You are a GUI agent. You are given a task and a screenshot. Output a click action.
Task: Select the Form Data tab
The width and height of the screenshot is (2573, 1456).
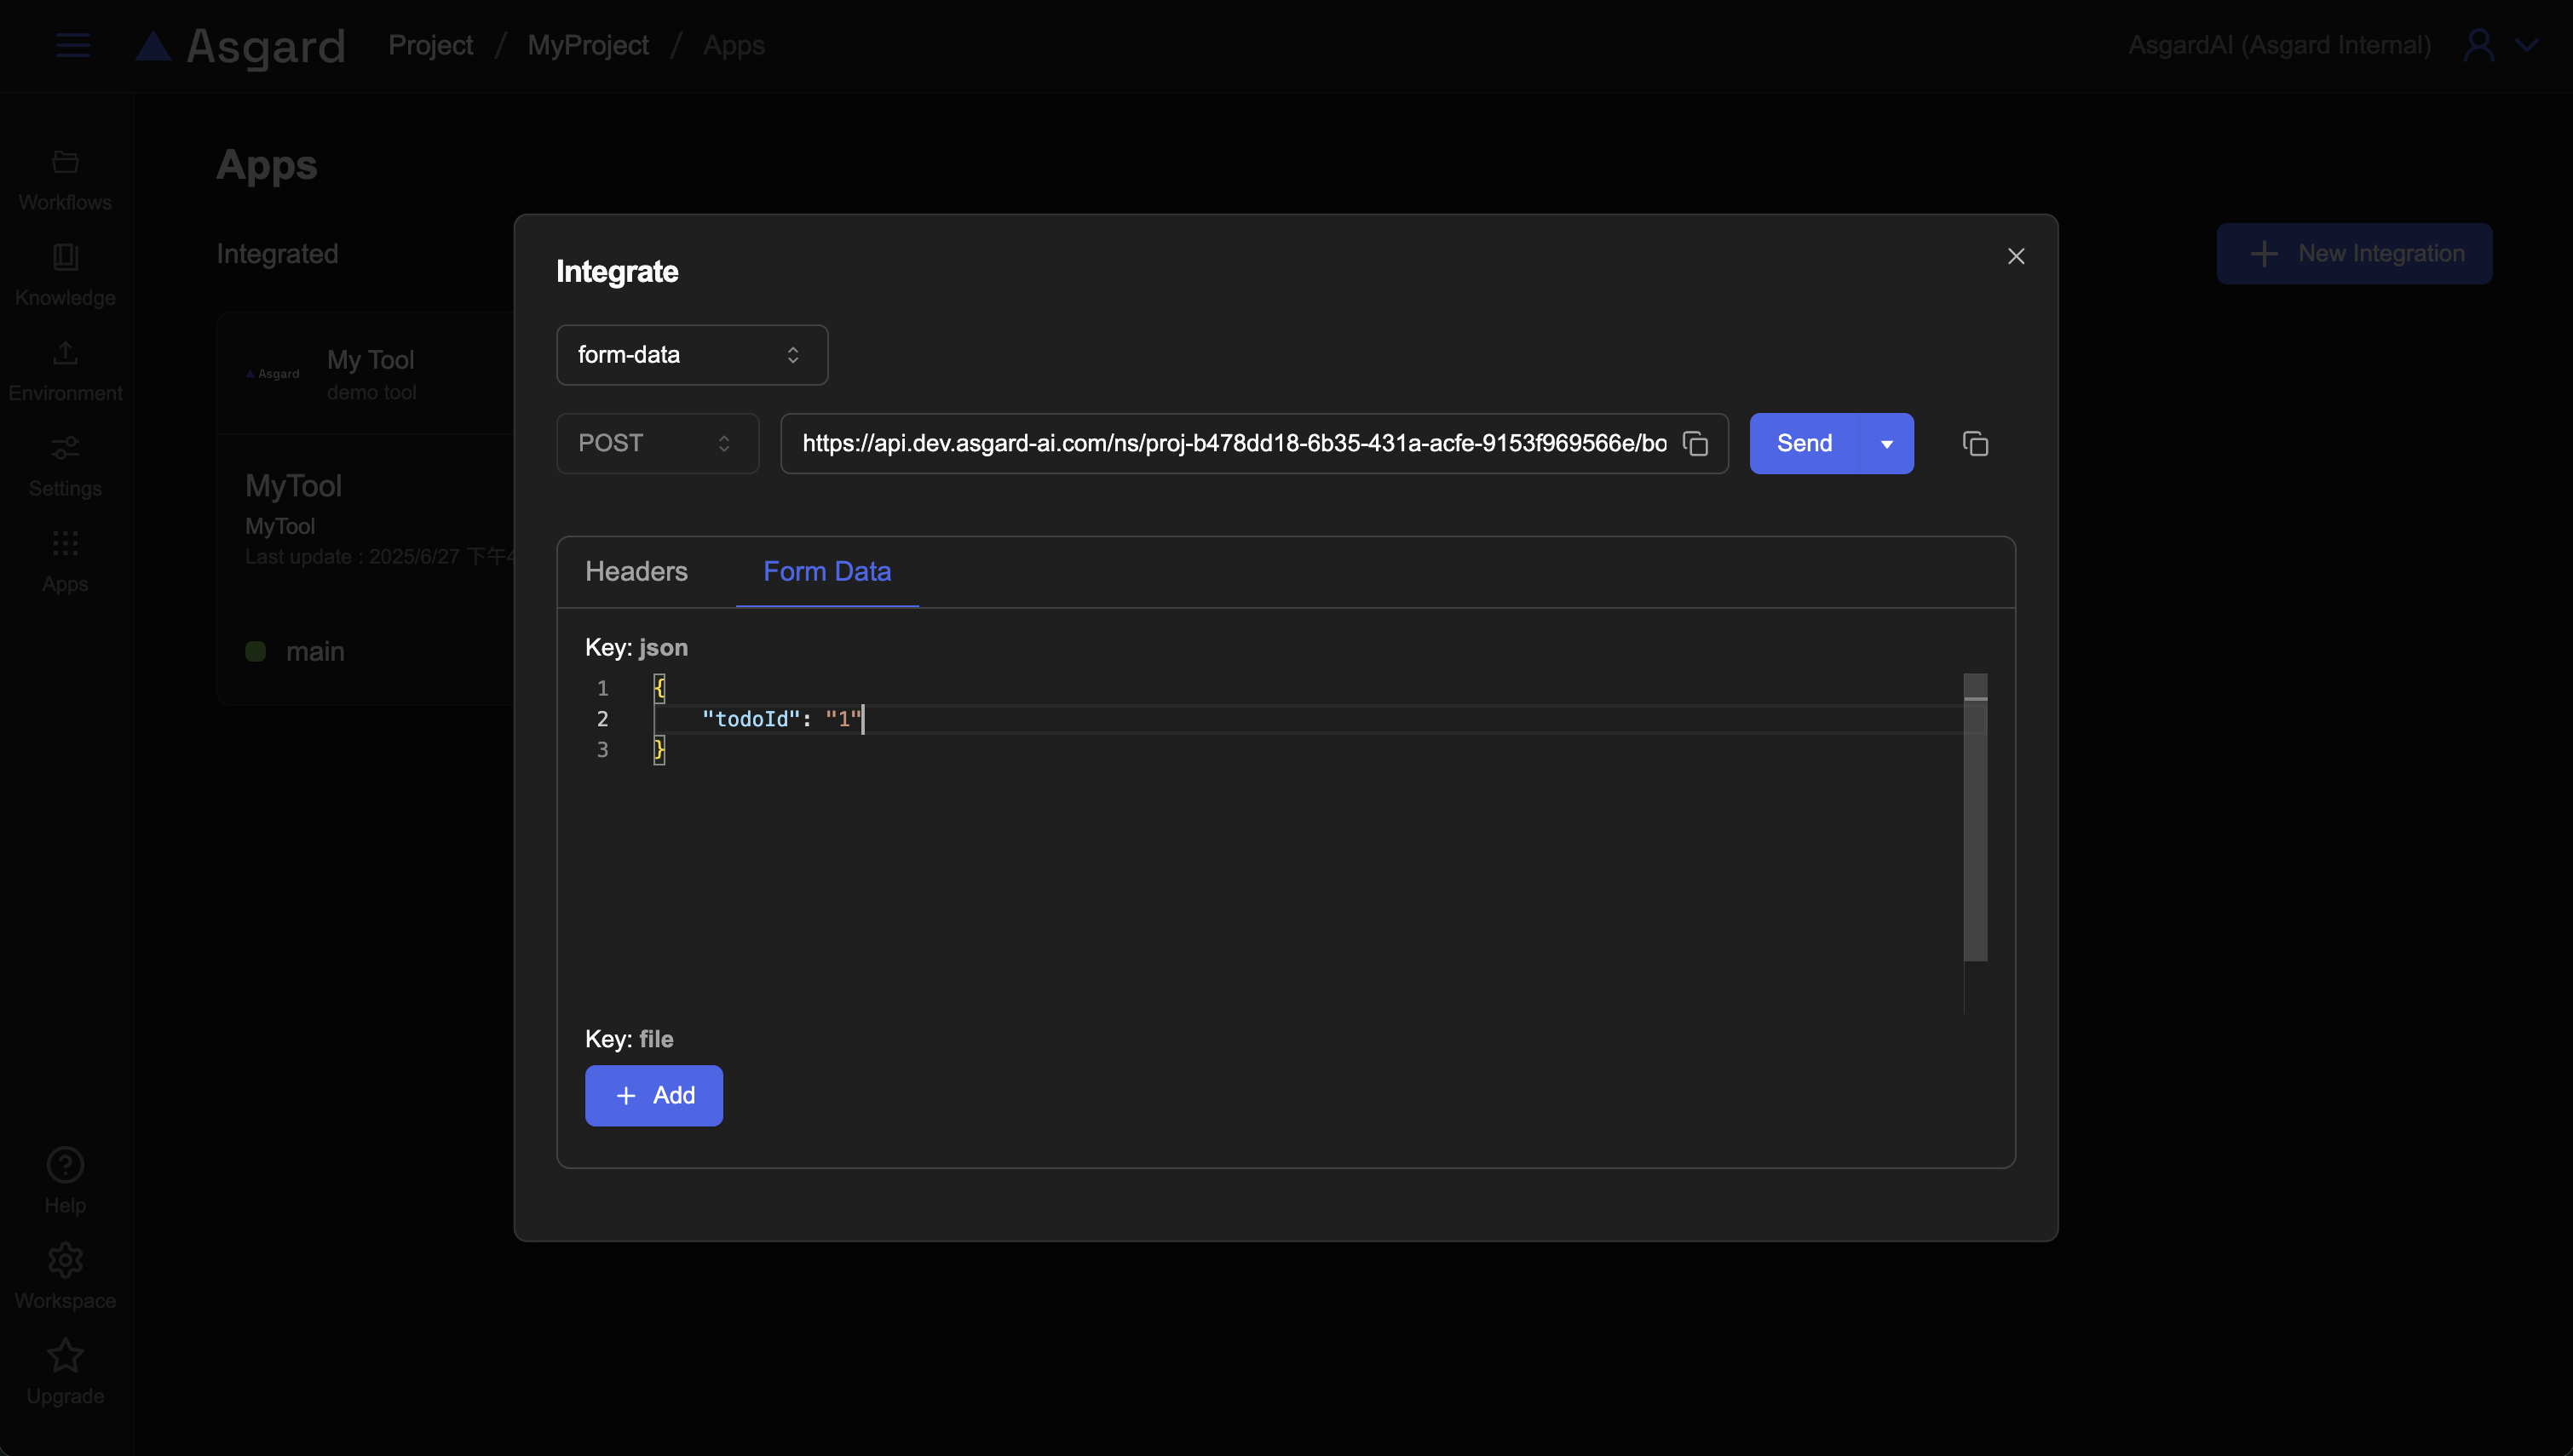[x=826, y=571]
